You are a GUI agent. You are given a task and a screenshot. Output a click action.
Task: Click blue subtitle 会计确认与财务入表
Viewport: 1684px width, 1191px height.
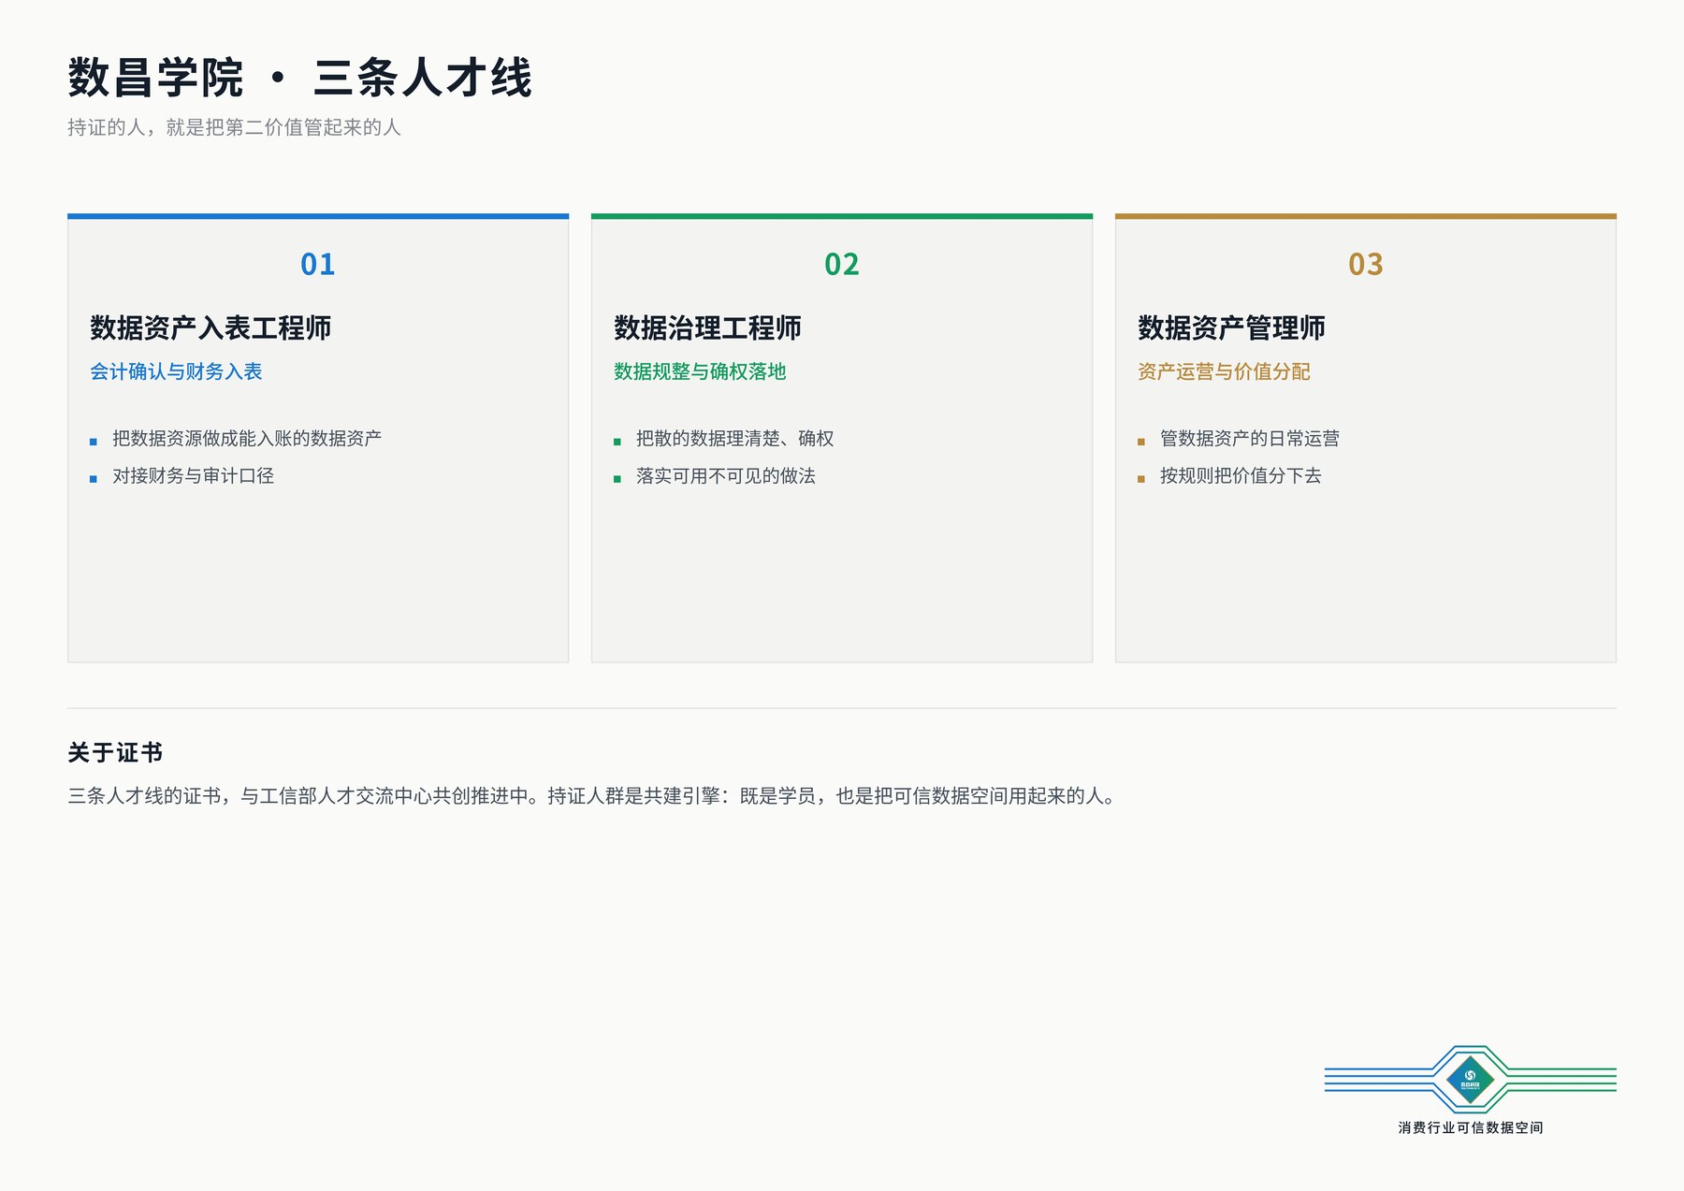176,371
